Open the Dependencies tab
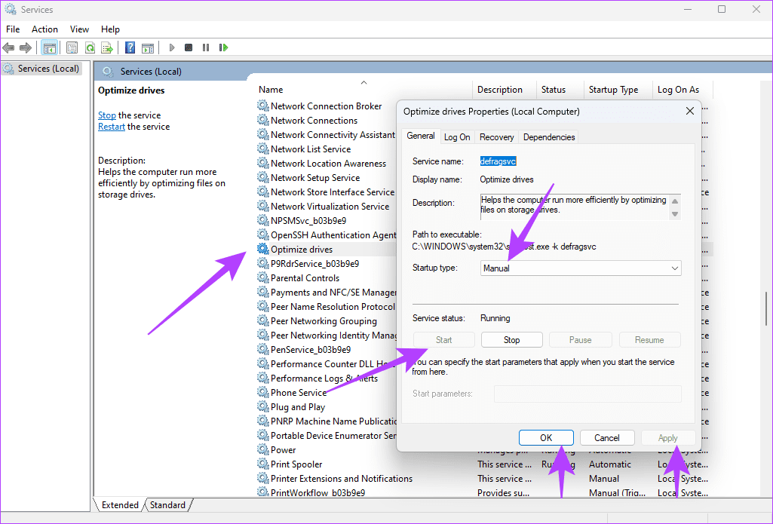This screenshot has height=524, width=773. pos(549,137)
